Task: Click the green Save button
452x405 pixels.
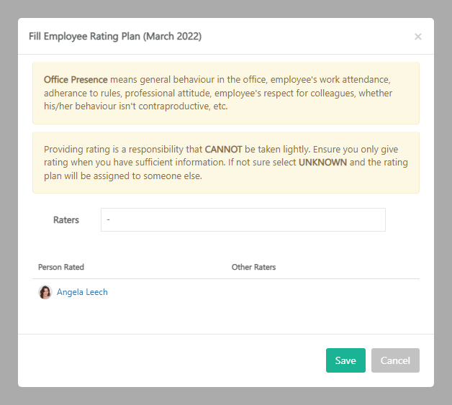Action: (x=345, y=360)
